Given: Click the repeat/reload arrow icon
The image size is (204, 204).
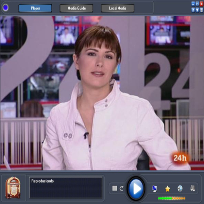Looking at the screenshot, I should (122, 188).
